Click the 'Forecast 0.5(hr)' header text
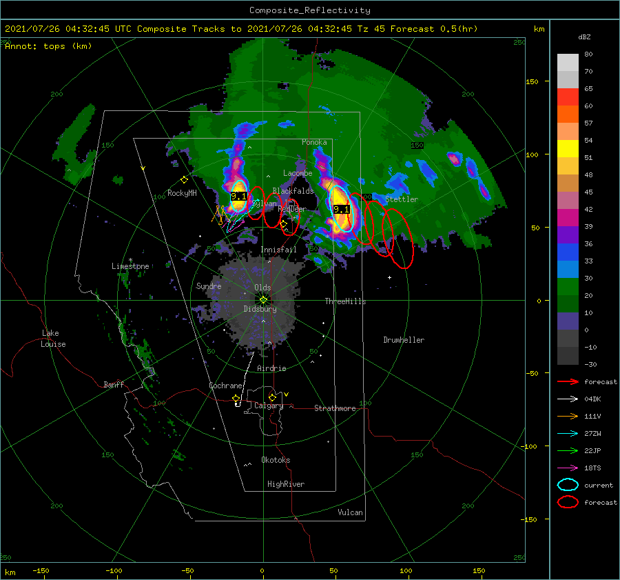This screenshot has height=580, width=620. tap(434, 29)
